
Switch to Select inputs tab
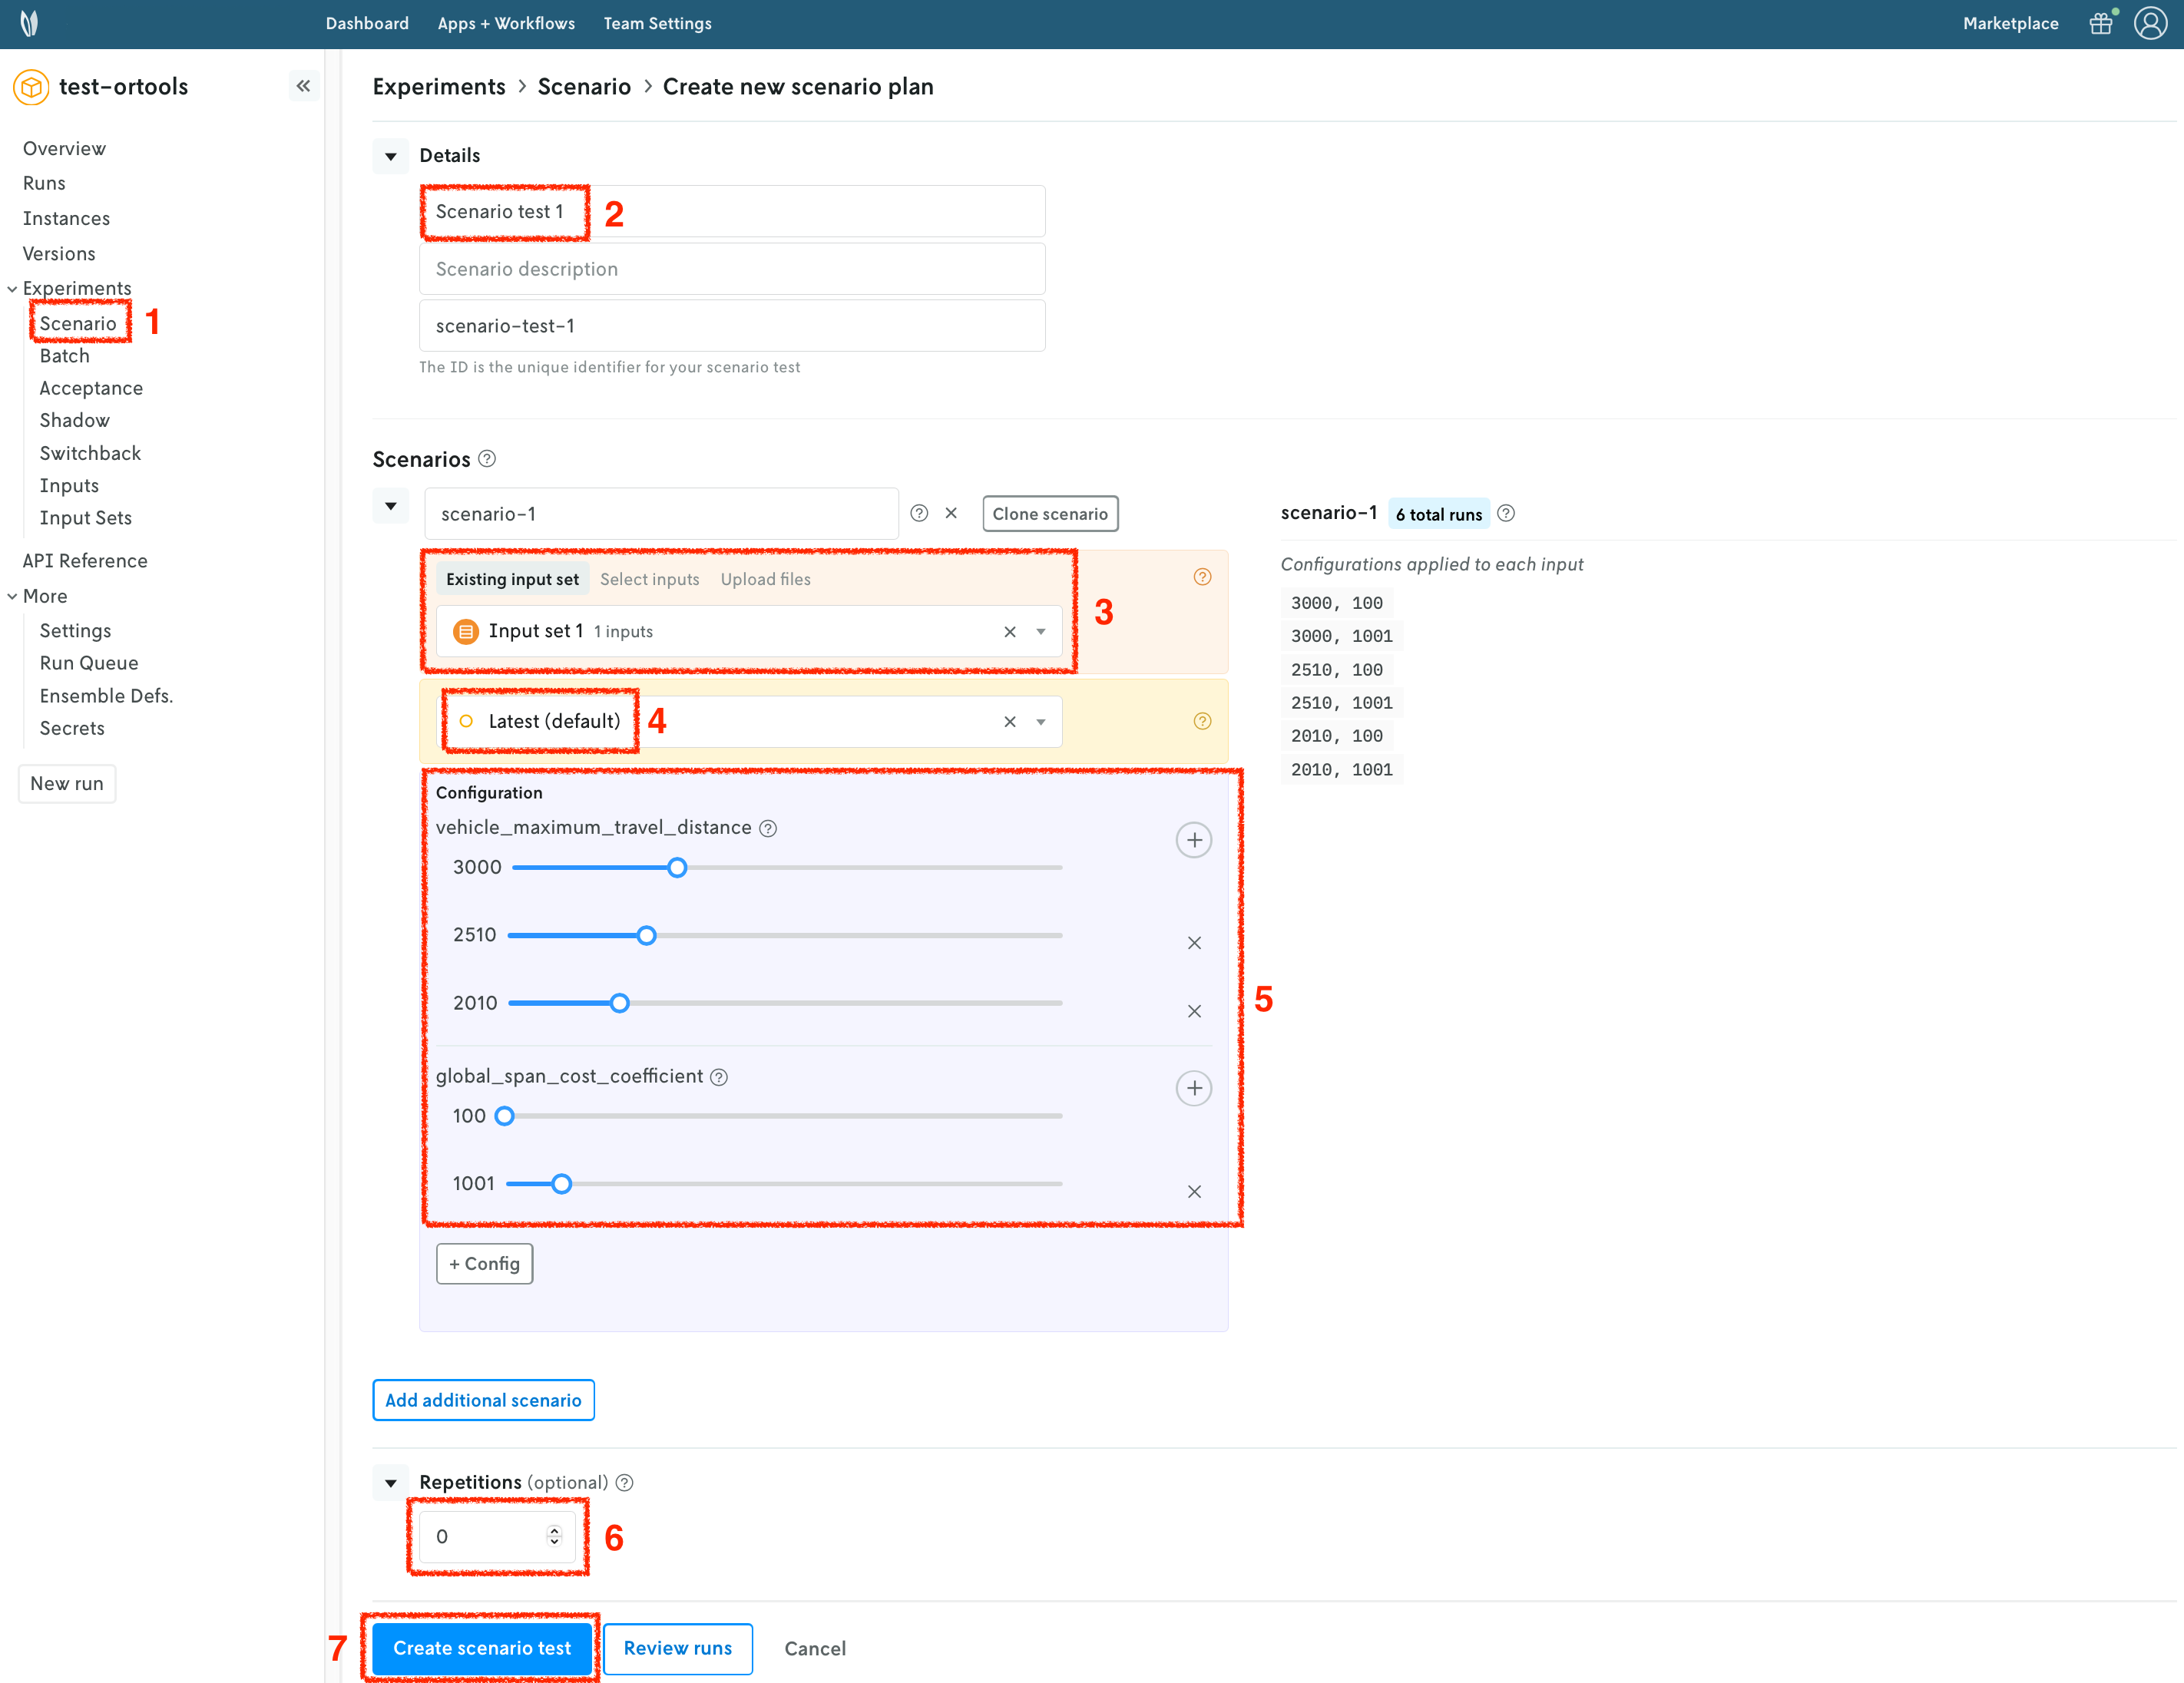tap(649, 579)
